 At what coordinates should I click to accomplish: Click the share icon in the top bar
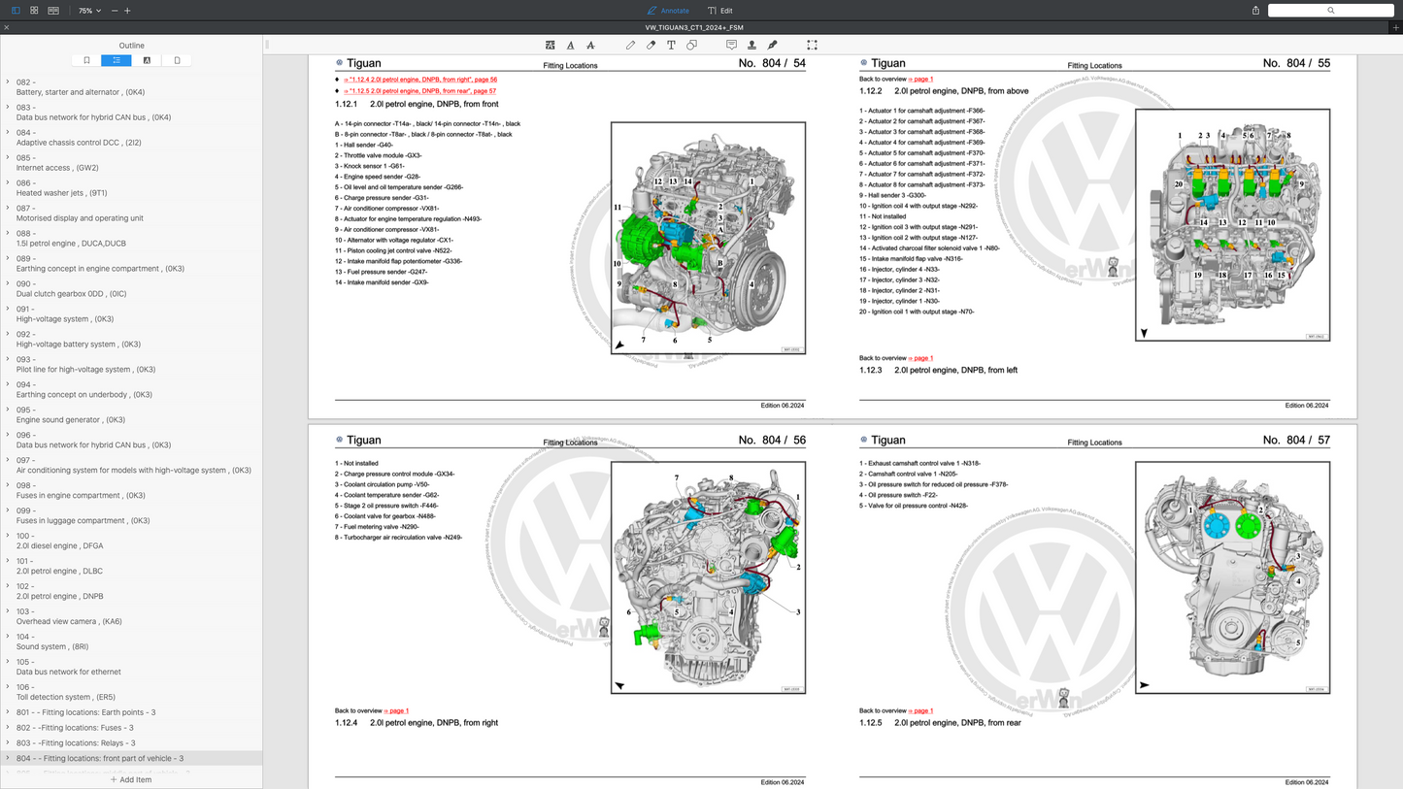(x=1255, y=11)
